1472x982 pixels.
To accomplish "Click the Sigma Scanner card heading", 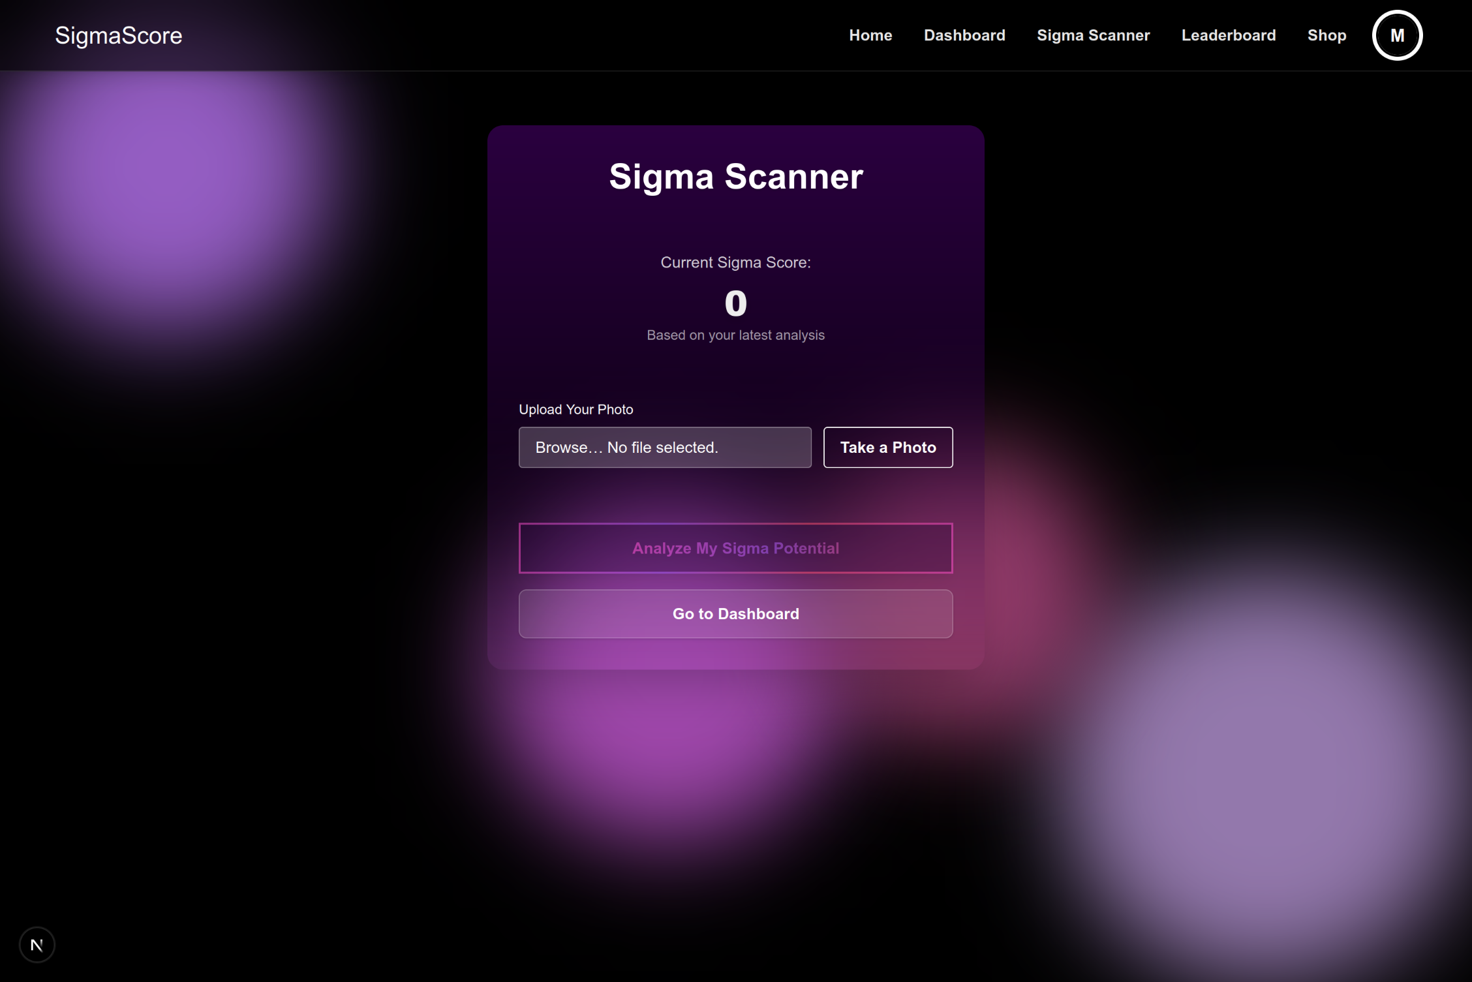I will tap(735, 176).
